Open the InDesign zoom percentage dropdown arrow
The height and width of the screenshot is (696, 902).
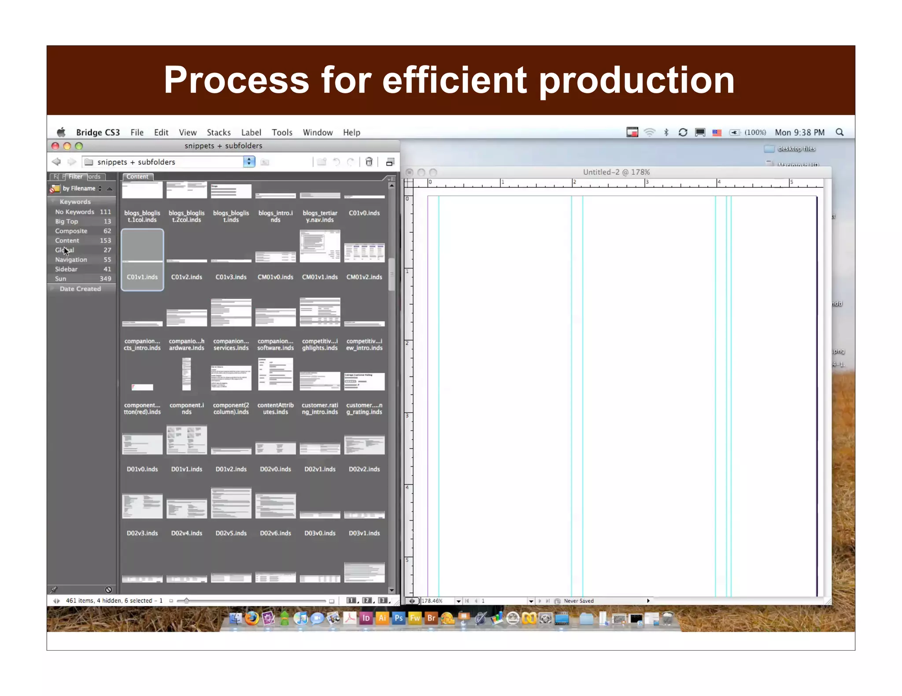coord(458,601)
